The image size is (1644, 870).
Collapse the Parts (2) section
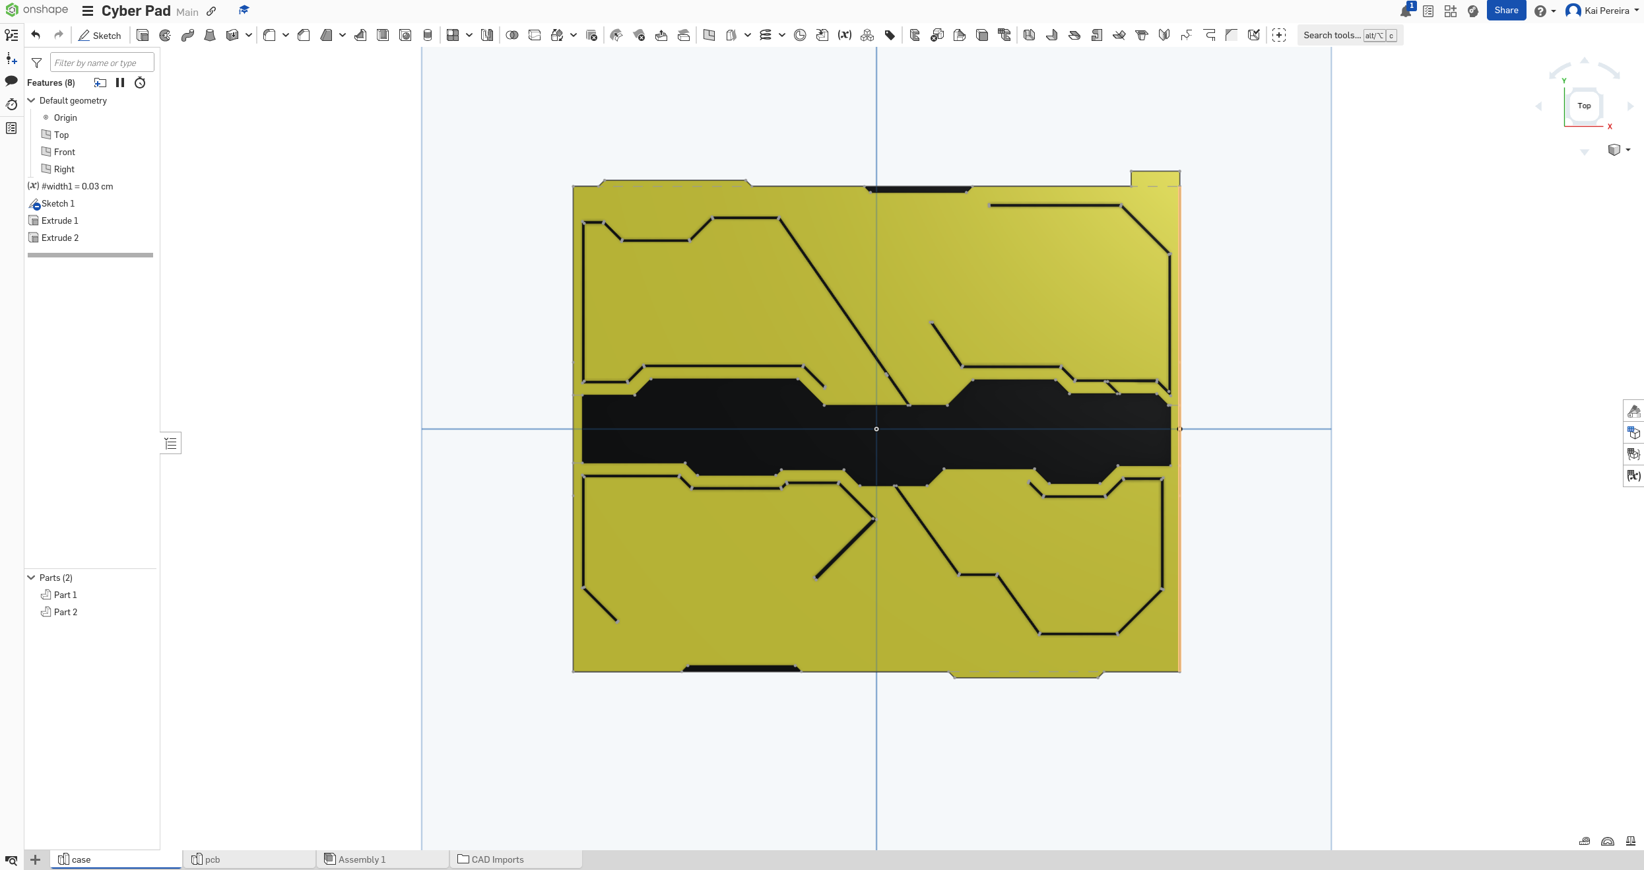31,578
